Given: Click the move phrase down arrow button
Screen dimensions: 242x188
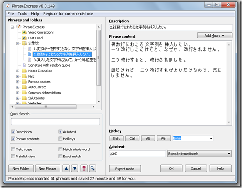Looking at the screenshot, I should coord(75,169).
